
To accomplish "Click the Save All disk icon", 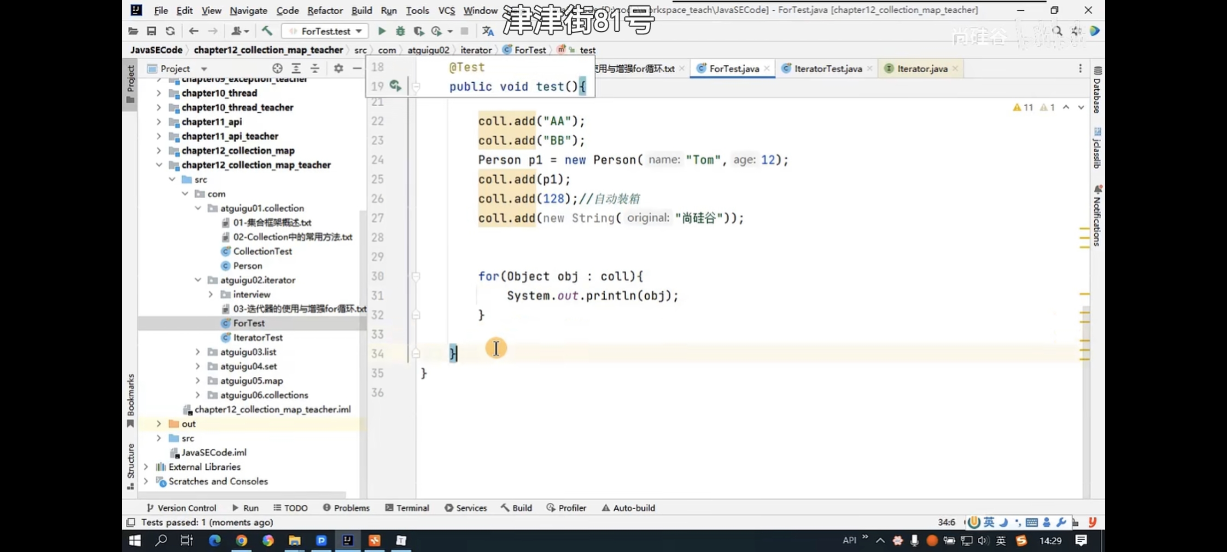I will pos(152,31).
